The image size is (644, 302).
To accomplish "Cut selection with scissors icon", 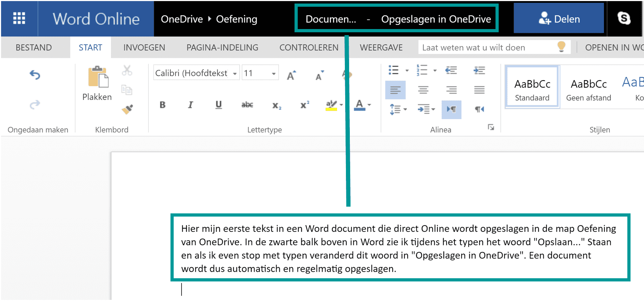I will 127,70.
